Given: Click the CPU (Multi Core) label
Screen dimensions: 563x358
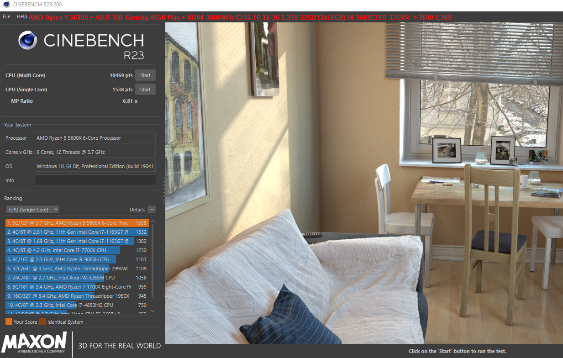Looking at the screenshot, I should click(25, 75).
